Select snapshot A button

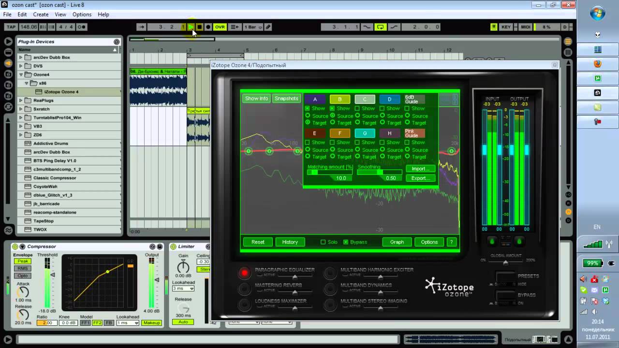click(x=315, y=100)
